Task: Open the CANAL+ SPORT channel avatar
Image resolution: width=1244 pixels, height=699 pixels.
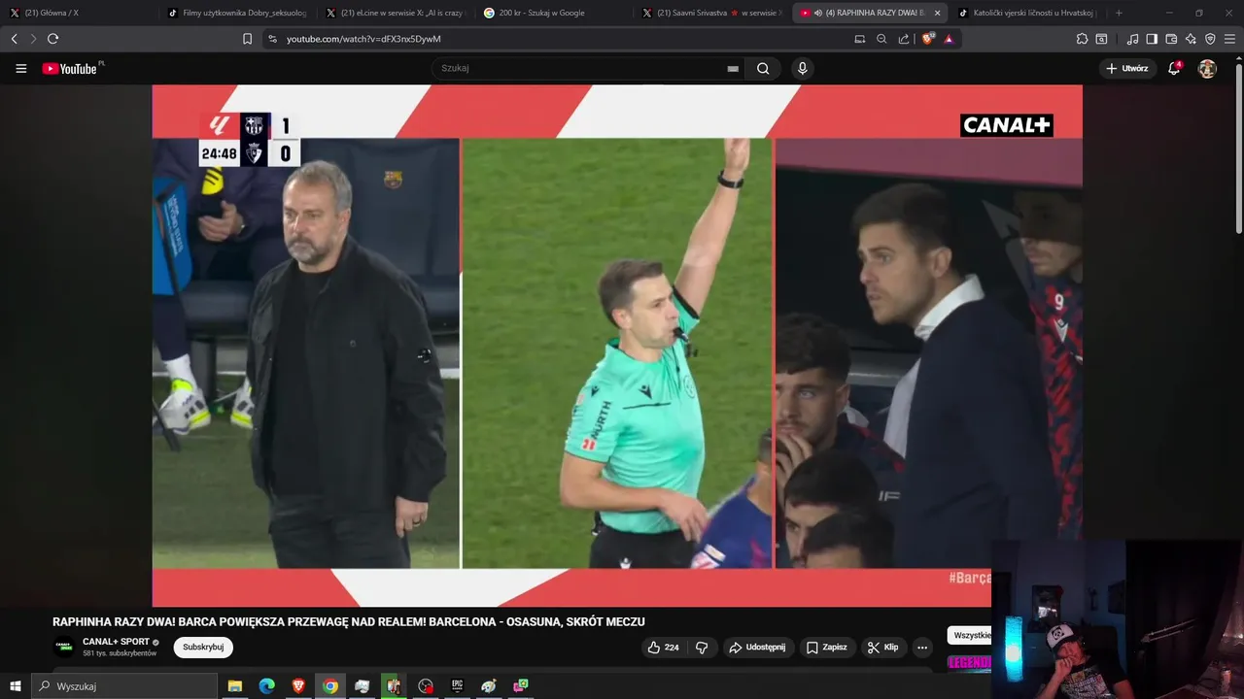Action: (63, 648)
